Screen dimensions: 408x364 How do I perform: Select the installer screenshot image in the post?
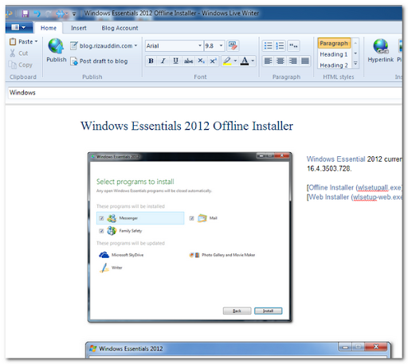point(190,237)
